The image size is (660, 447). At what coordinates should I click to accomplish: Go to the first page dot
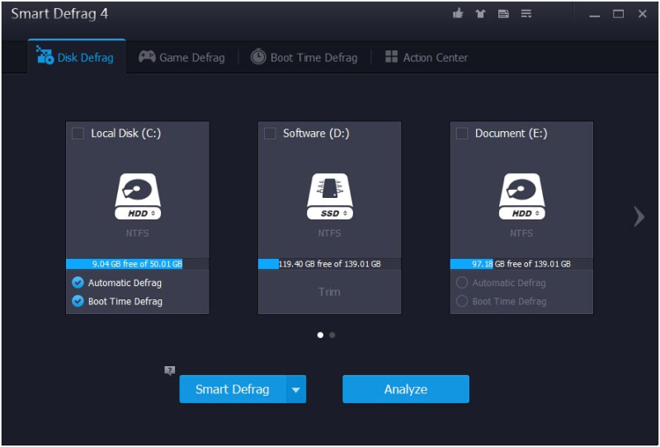click(320, 335)
